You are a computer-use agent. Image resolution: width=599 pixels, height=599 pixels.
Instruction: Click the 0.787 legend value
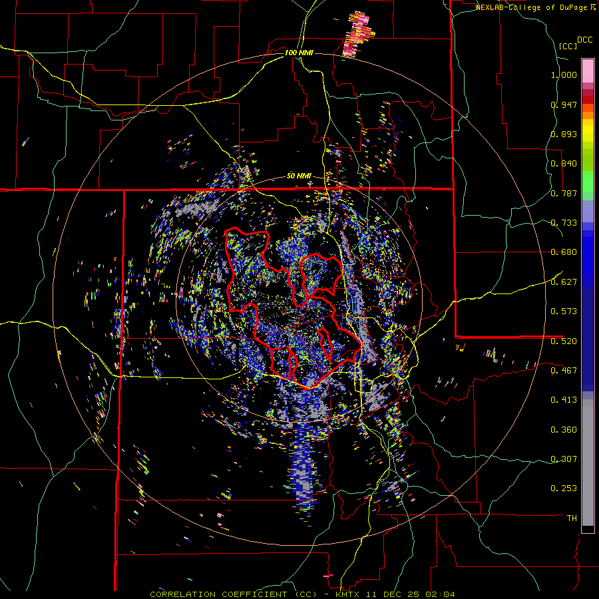pyautogui.click(x=564, y=193)
